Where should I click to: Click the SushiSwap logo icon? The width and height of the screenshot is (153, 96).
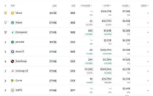coord(12,61)
